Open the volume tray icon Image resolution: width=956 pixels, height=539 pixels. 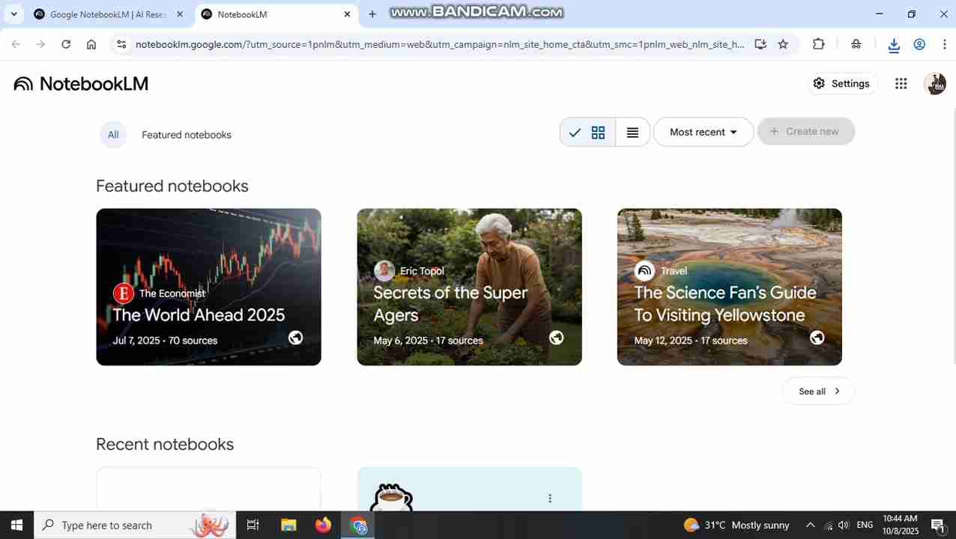844,525
